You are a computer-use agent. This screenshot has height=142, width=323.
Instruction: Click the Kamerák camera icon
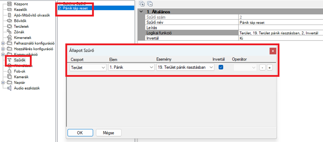tap(10, 77)
